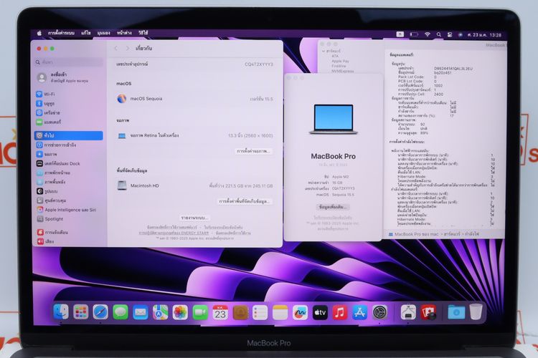The image size is (538, 358).
Task: Select แบตเตอรี่ (Battery) in Settings sidebar
Action: click(69, 122)
